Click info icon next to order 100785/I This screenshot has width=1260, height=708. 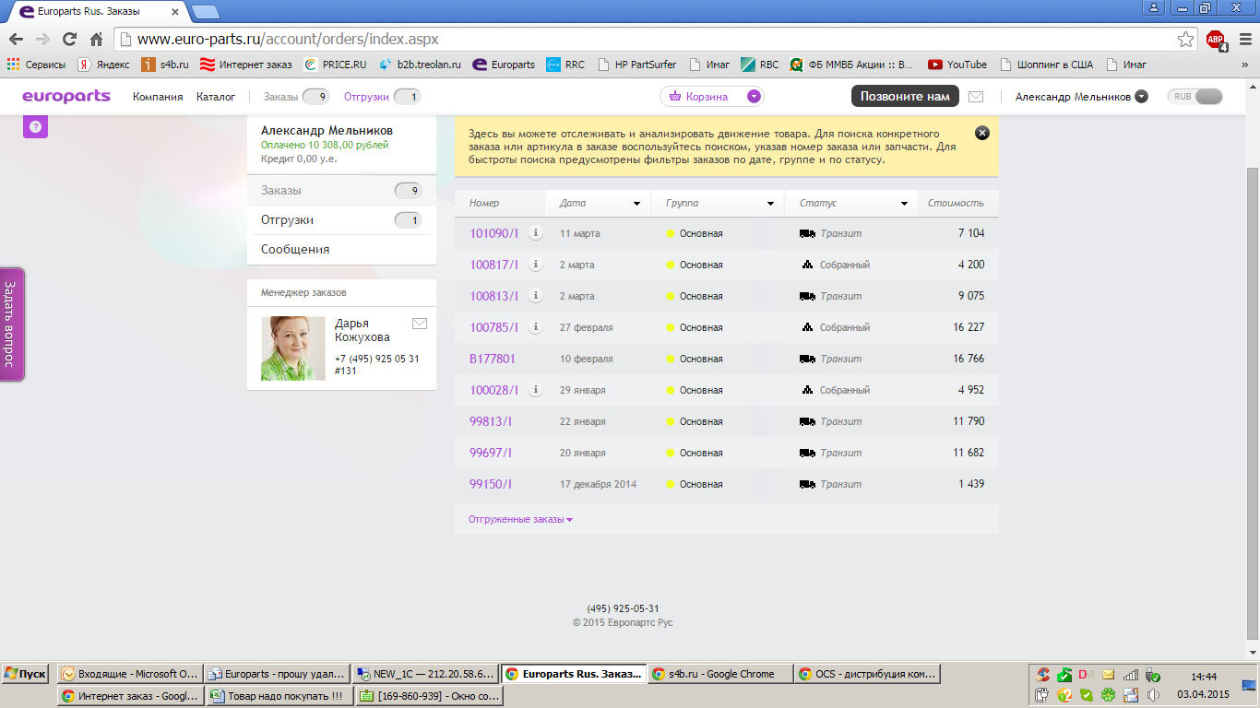pos(535,327)
